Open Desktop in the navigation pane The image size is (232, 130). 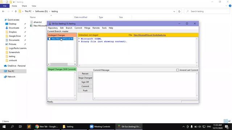[x=13, y=24]
